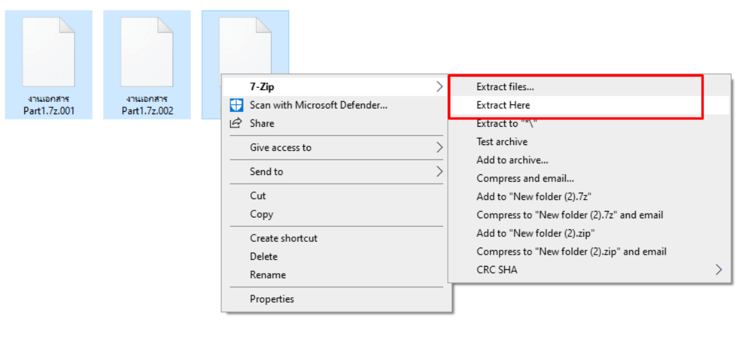Click the Share arrow icon
The height and width of the screenshot is (341, 737).
(235, 123)
